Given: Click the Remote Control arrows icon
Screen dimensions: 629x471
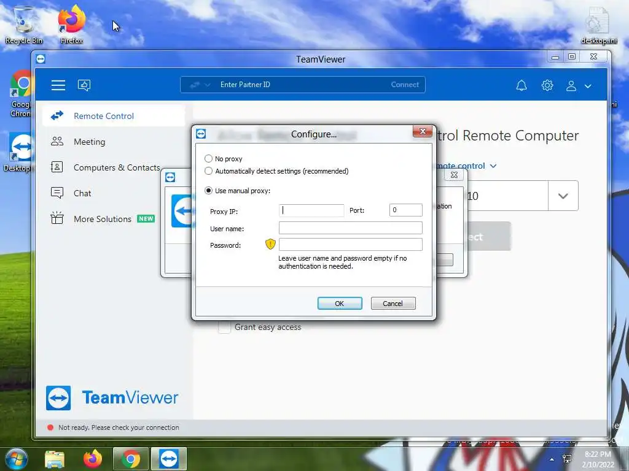Looking at the screenshot, I should [57, 116].
